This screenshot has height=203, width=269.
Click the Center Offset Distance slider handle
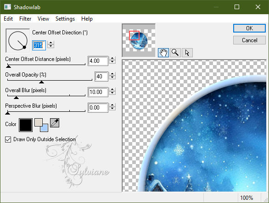[8, 66]
